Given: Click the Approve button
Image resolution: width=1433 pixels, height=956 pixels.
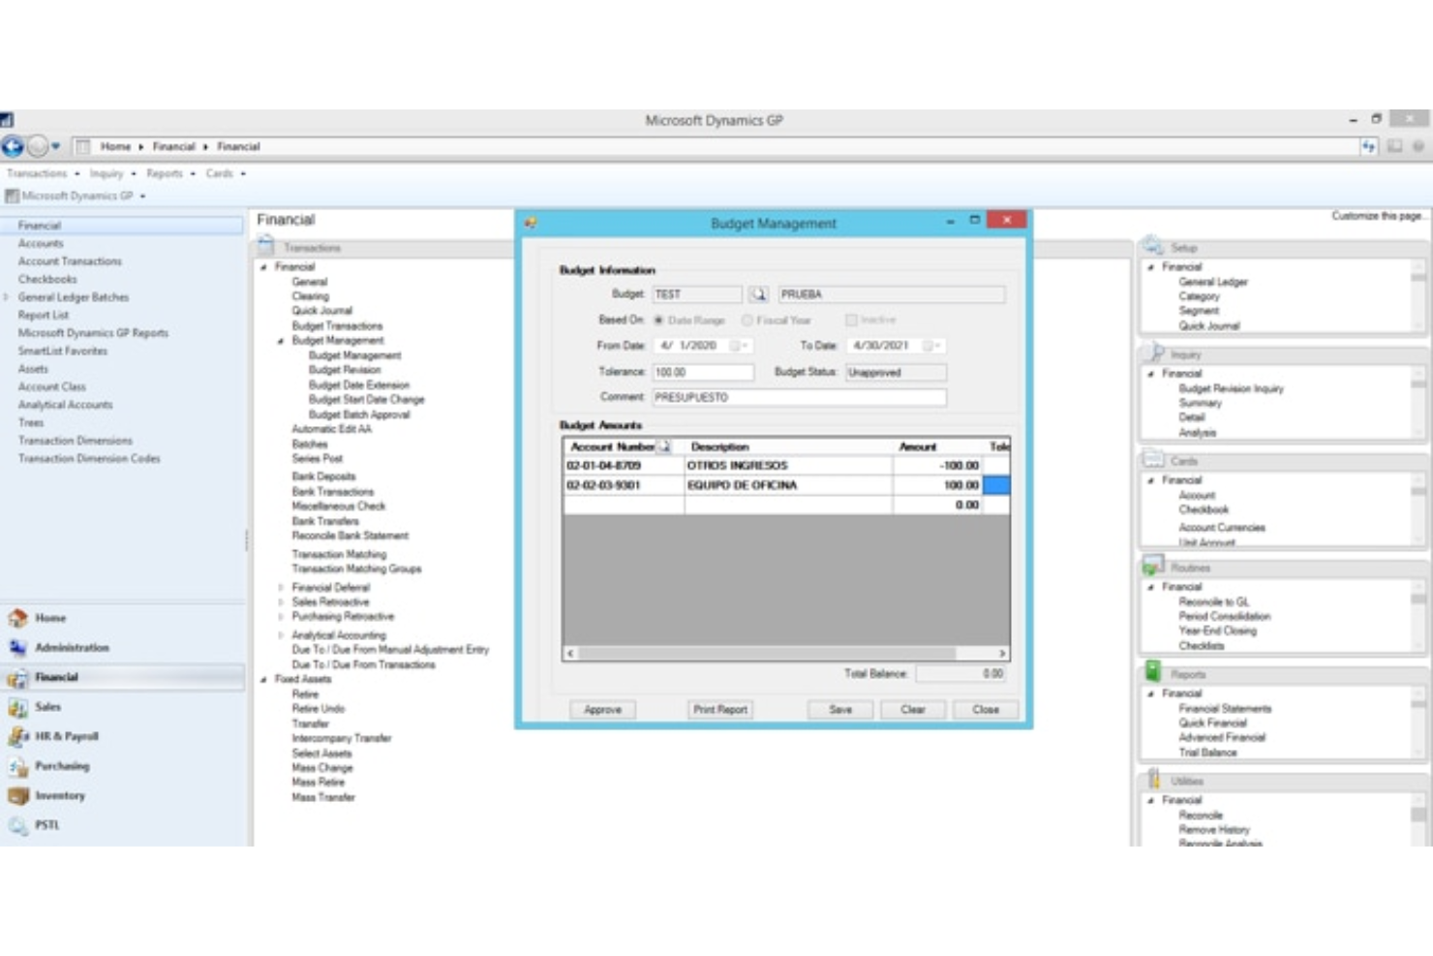Looking at the screenshot, I should 602,710.
